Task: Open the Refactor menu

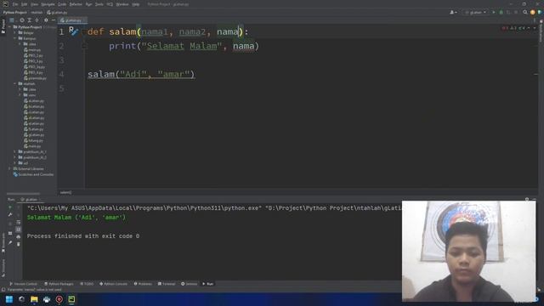Action: [x=76, y=4]
